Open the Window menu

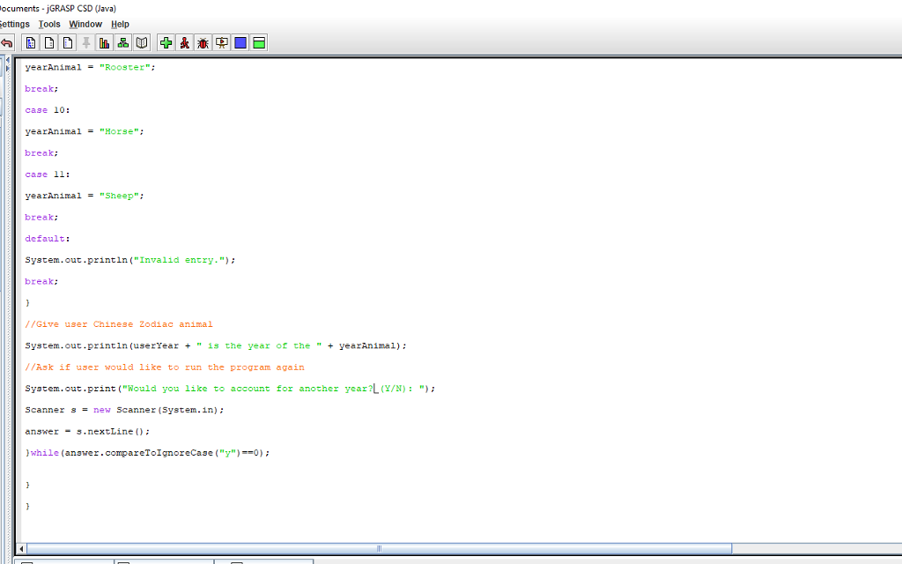(85, 24)
